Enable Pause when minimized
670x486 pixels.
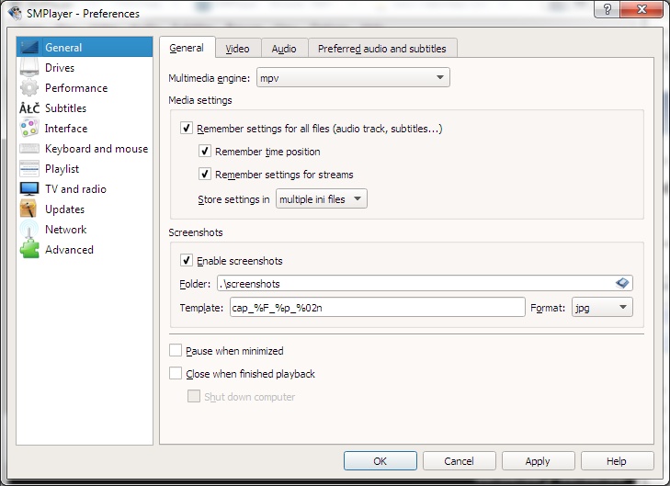176,351
